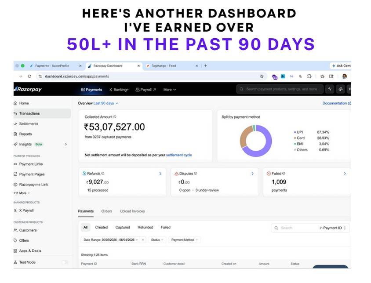Click the UPI legend color dot
This screenshot has width=371, height=283.
point(295,132)
